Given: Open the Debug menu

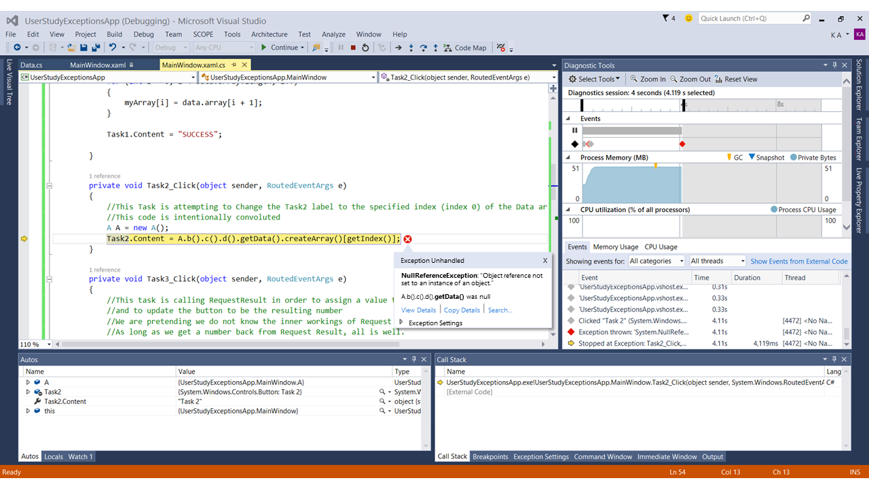Looking at the screenshot, I should [143, 34].
